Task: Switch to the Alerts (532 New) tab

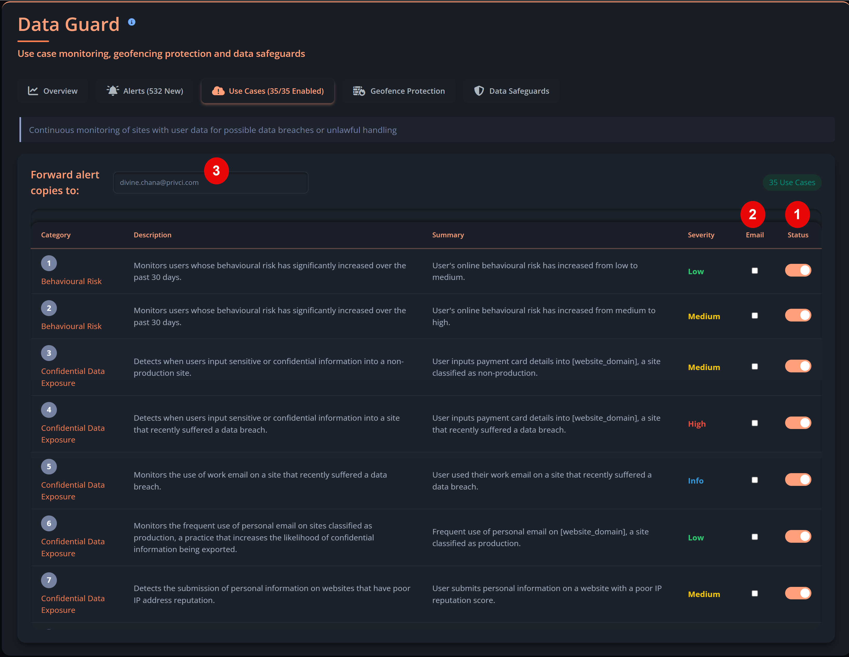Action: pyautogui.click(x=145, y=91)
